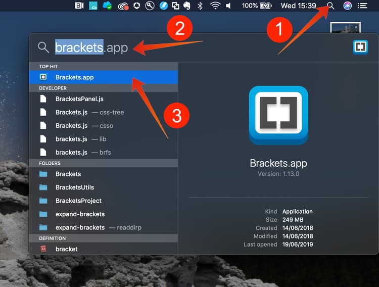Click desktop image thumbnail behind Spotlight window
379x287 pixels.
coord(346,28)
